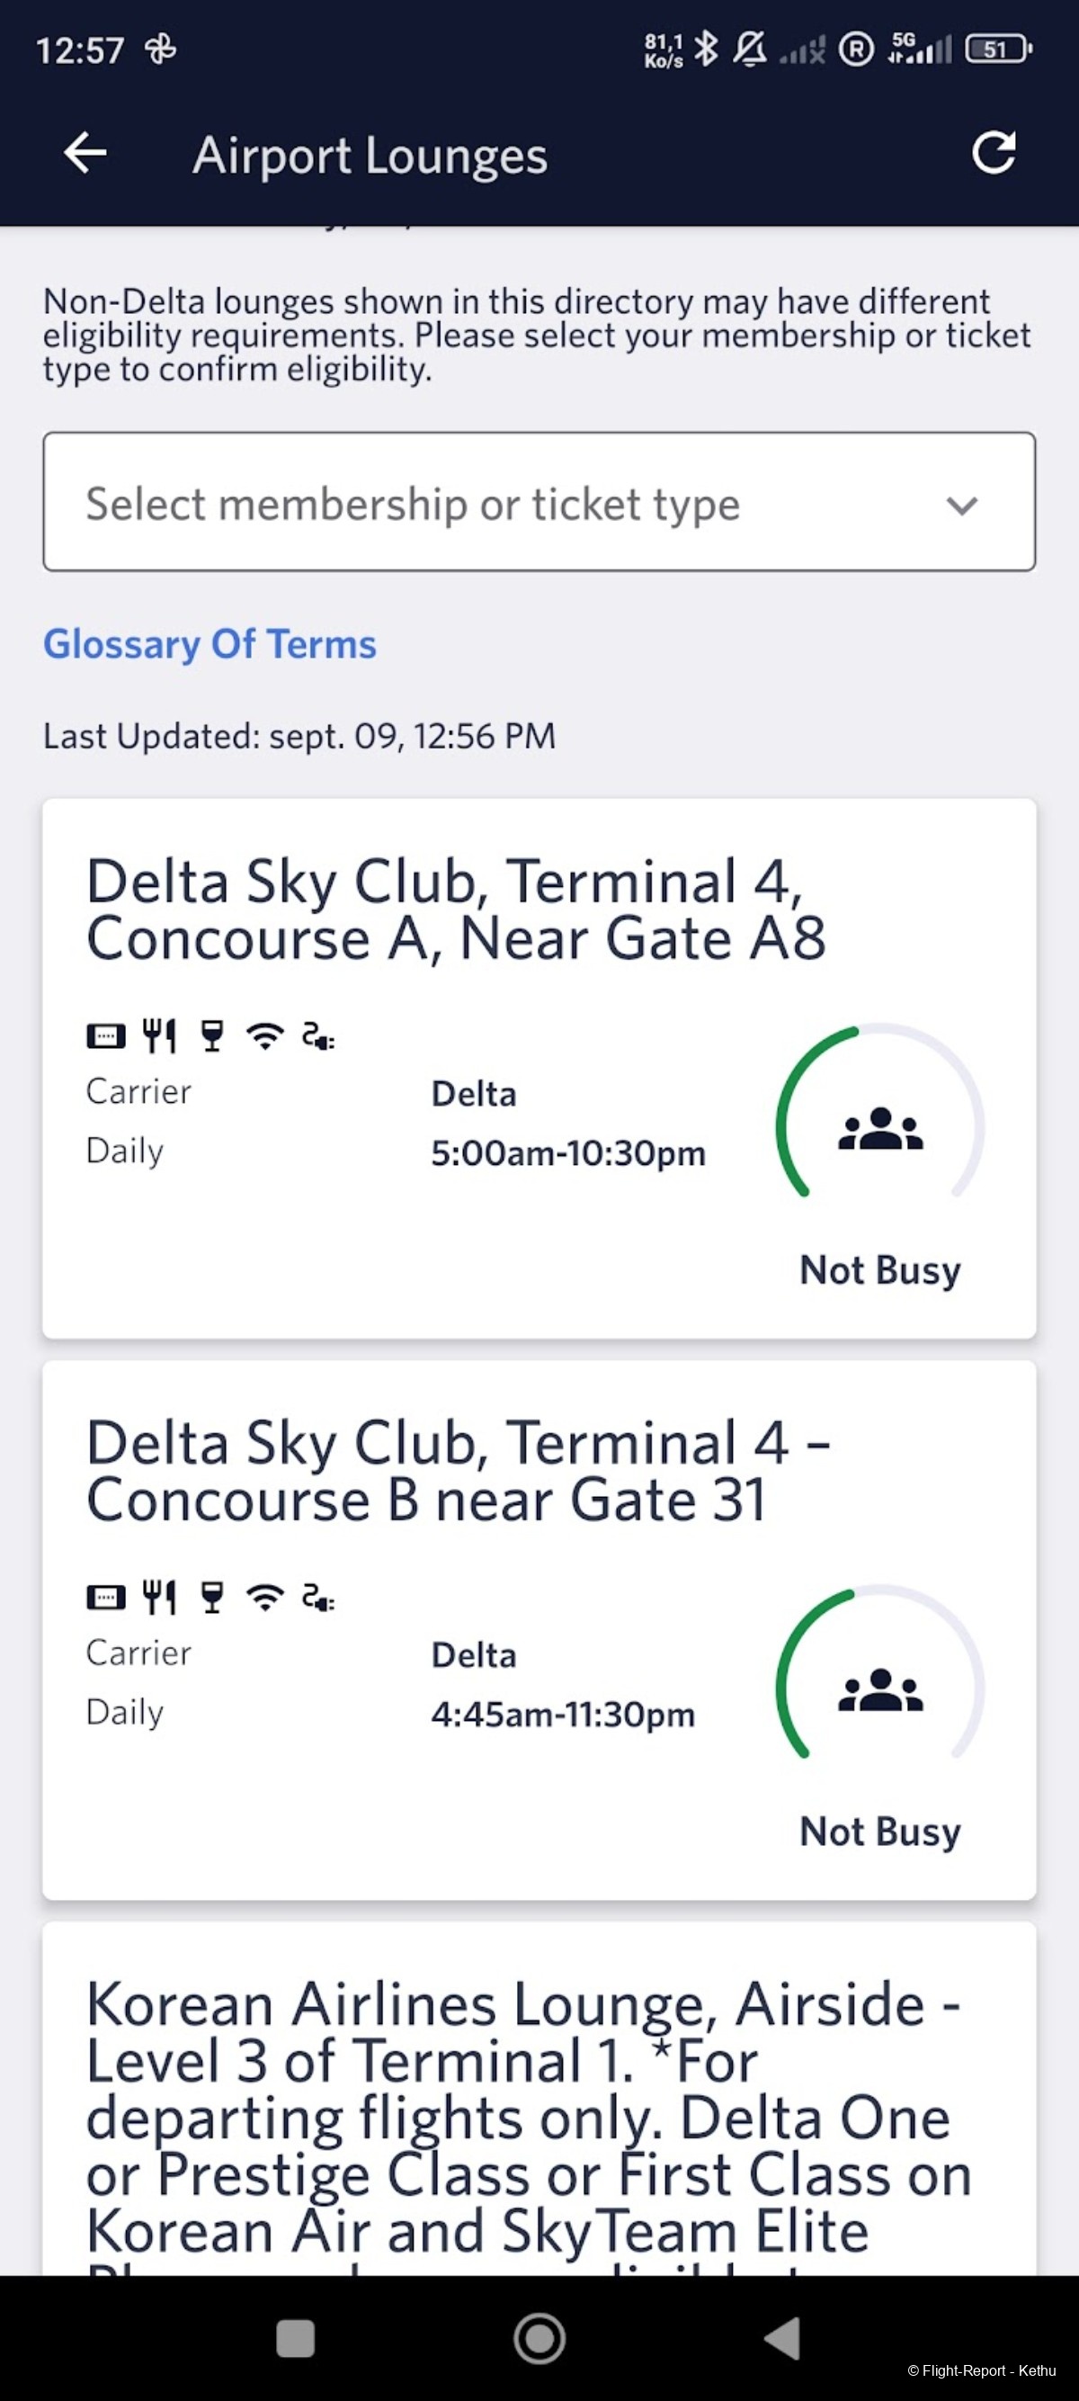
Task: Tap the dining icon on Concourse A card
Action: [x=159, y=1035]
